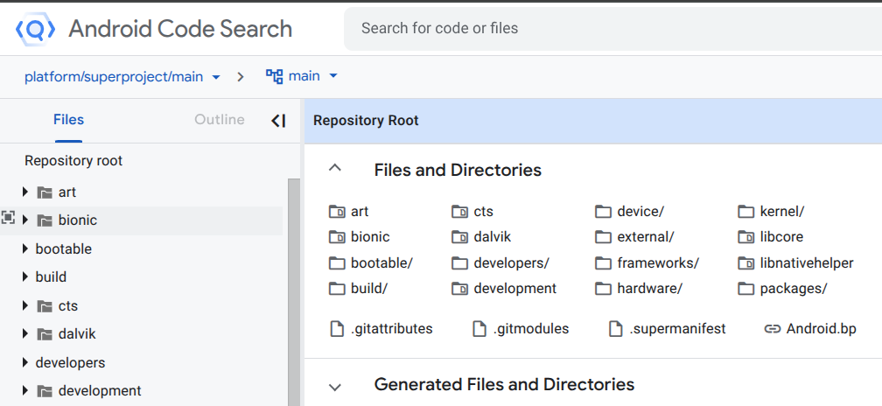Click the libcore folder icon
Screen dimensions: 882x406
745,237
